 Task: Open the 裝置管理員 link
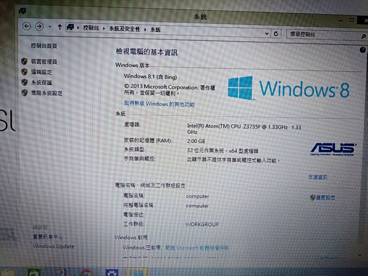pyautogui.click(x=44, y=62)
